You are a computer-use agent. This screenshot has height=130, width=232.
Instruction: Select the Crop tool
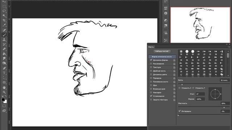4,21
